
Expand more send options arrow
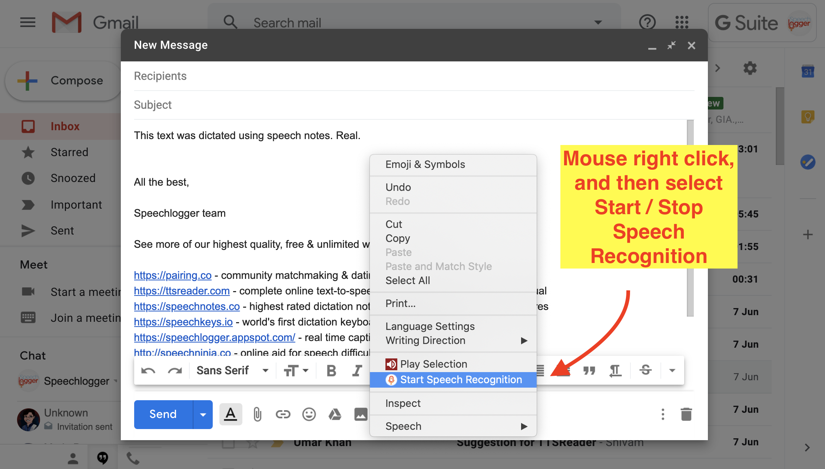coord(203,415)
